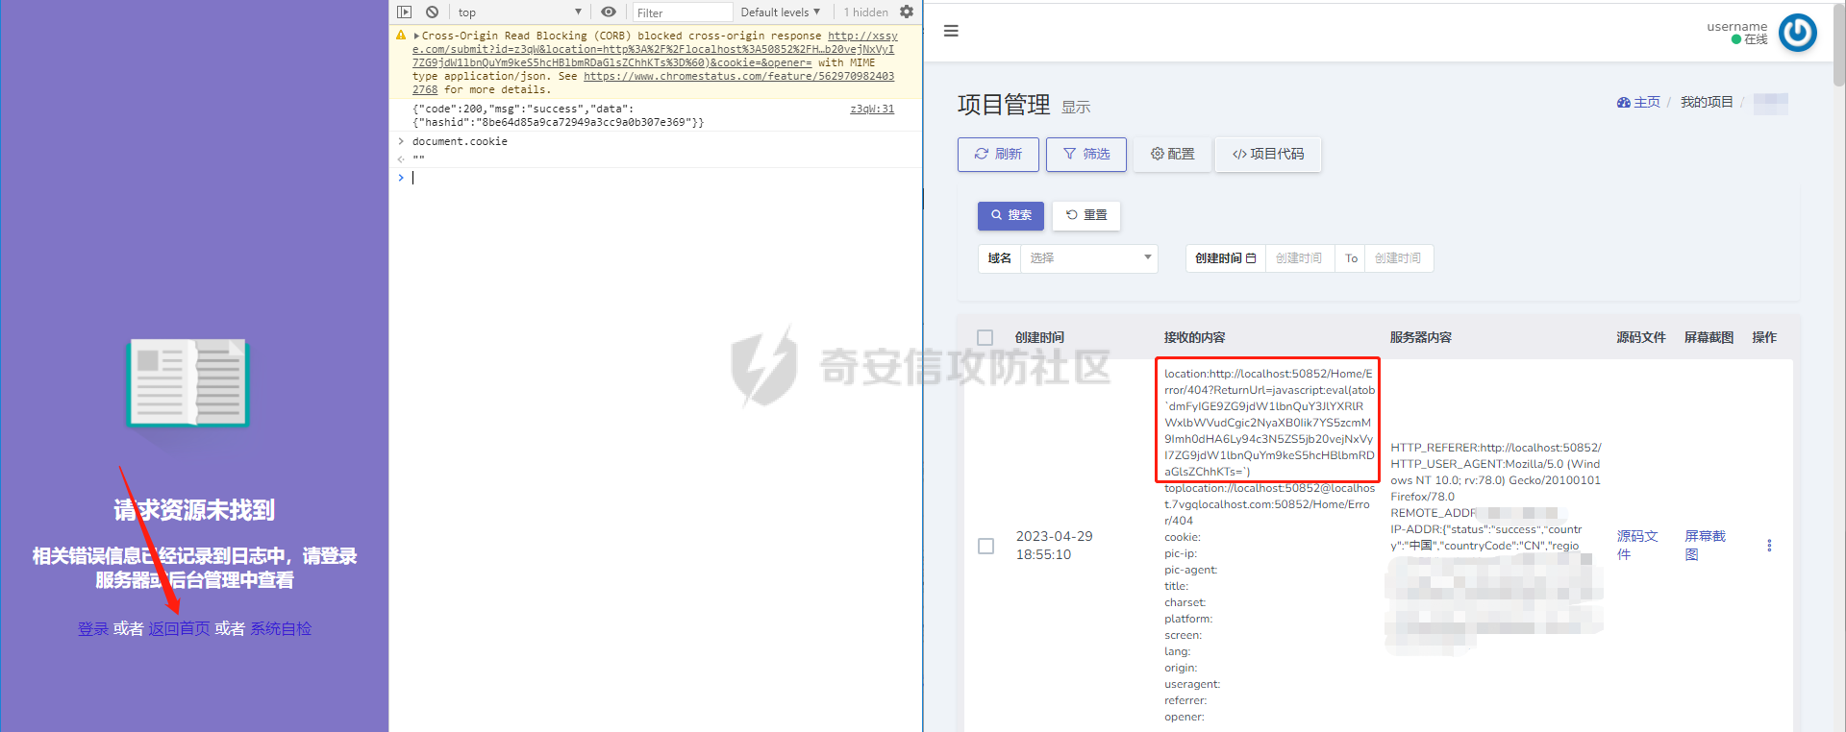
Task: Click the 接收的内容 column header
Action: 1194,337
